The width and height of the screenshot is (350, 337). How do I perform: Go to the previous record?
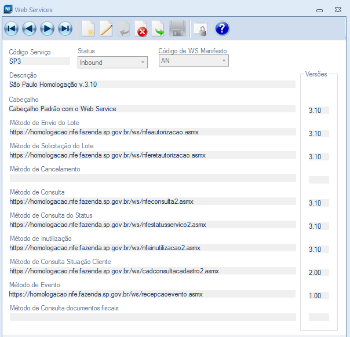pos(29,28)
